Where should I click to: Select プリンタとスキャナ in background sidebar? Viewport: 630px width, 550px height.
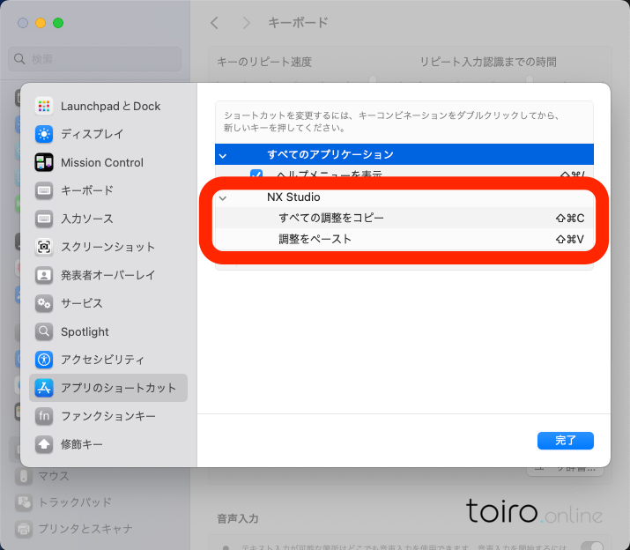click(x=85, y=529)
